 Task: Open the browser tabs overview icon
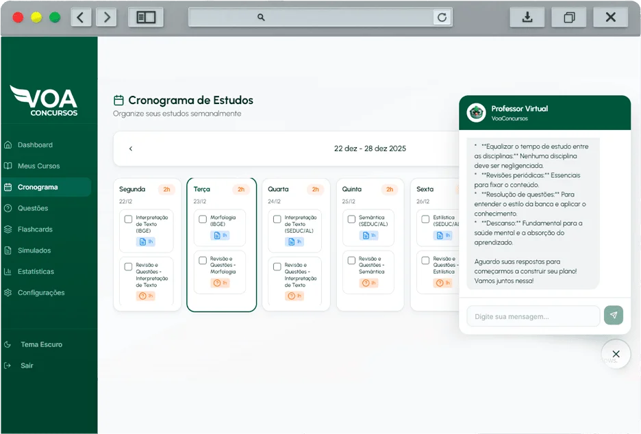[x=569, y=18]
